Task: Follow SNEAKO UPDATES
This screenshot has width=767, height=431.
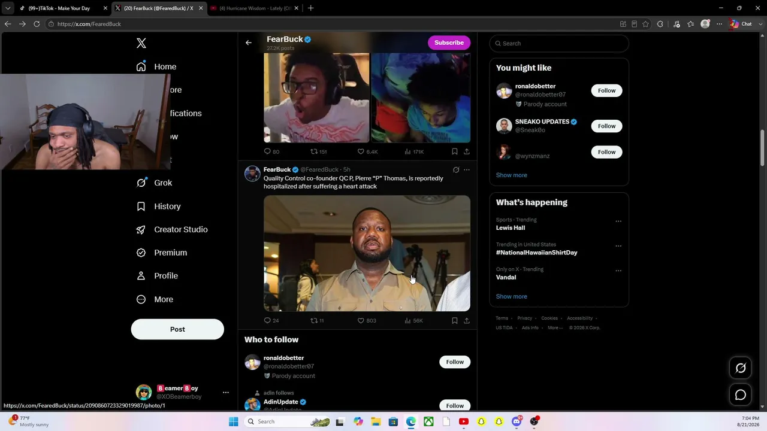Action: click(606, 126)
